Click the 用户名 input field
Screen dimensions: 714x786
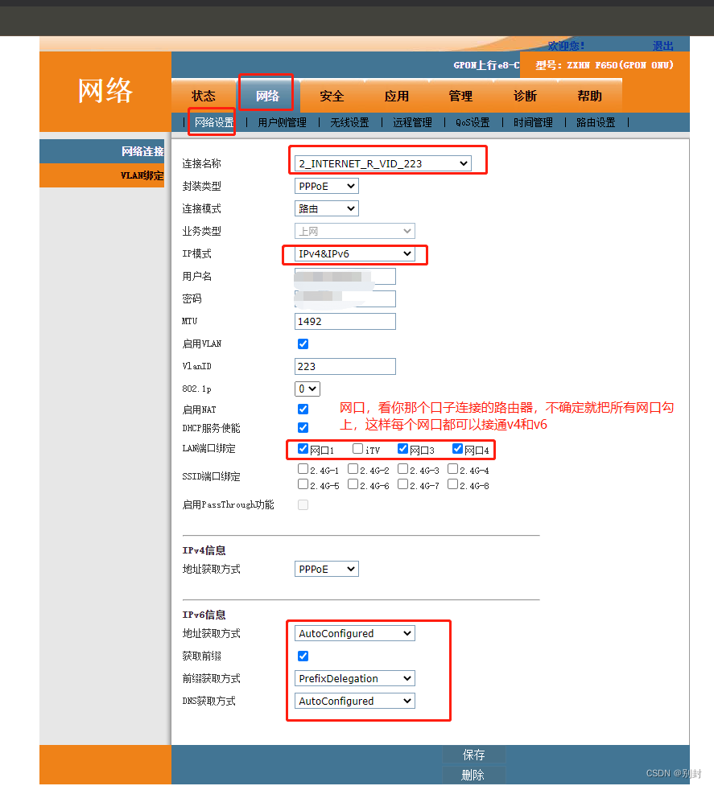tap(345, 276)
